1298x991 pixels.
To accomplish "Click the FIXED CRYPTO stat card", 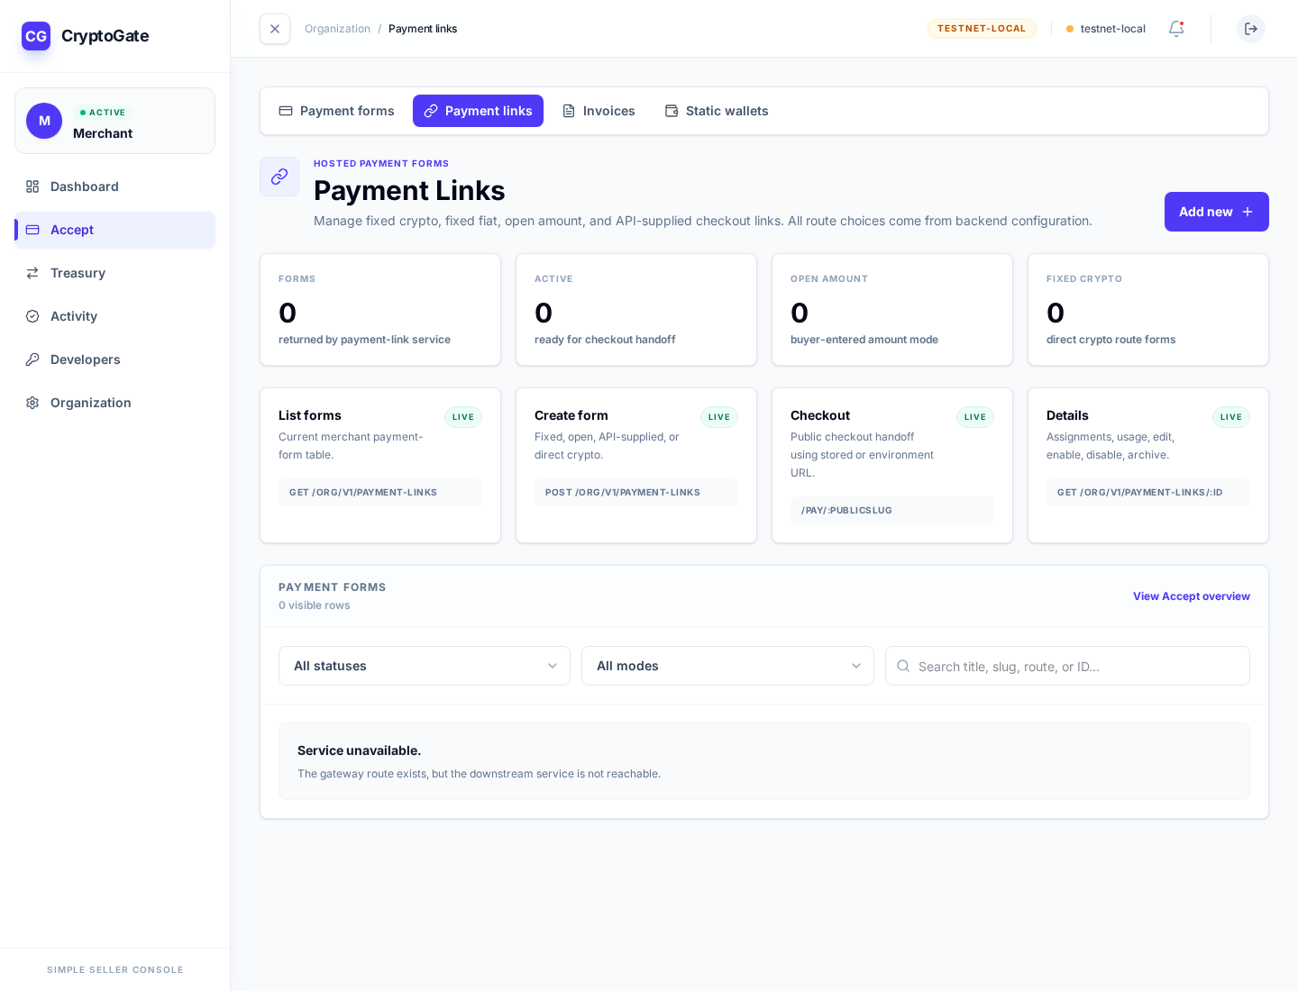I will (1148, 310).
